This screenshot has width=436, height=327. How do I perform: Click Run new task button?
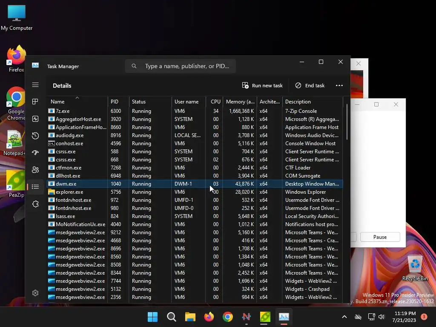262,85
